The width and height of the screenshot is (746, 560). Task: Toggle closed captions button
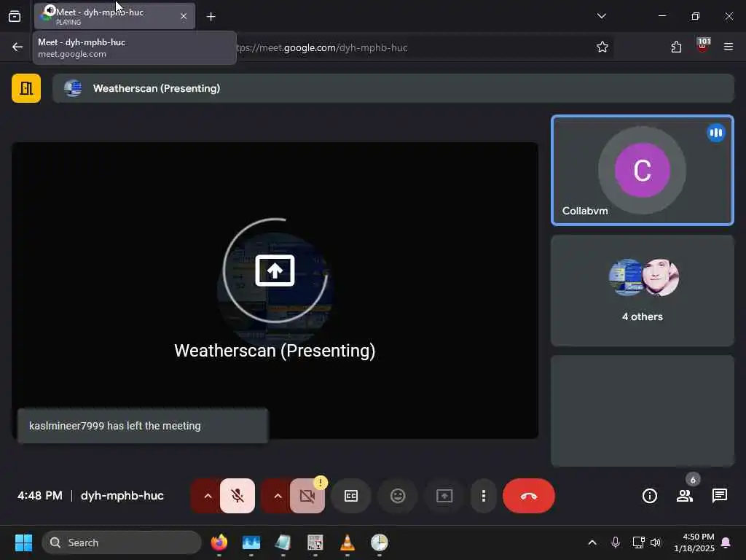(x=351, y=496)
